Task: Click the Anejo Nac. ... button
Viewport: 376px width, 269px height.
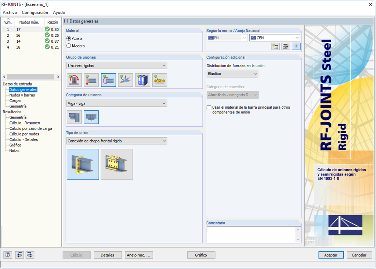Action: pos(139,255)
